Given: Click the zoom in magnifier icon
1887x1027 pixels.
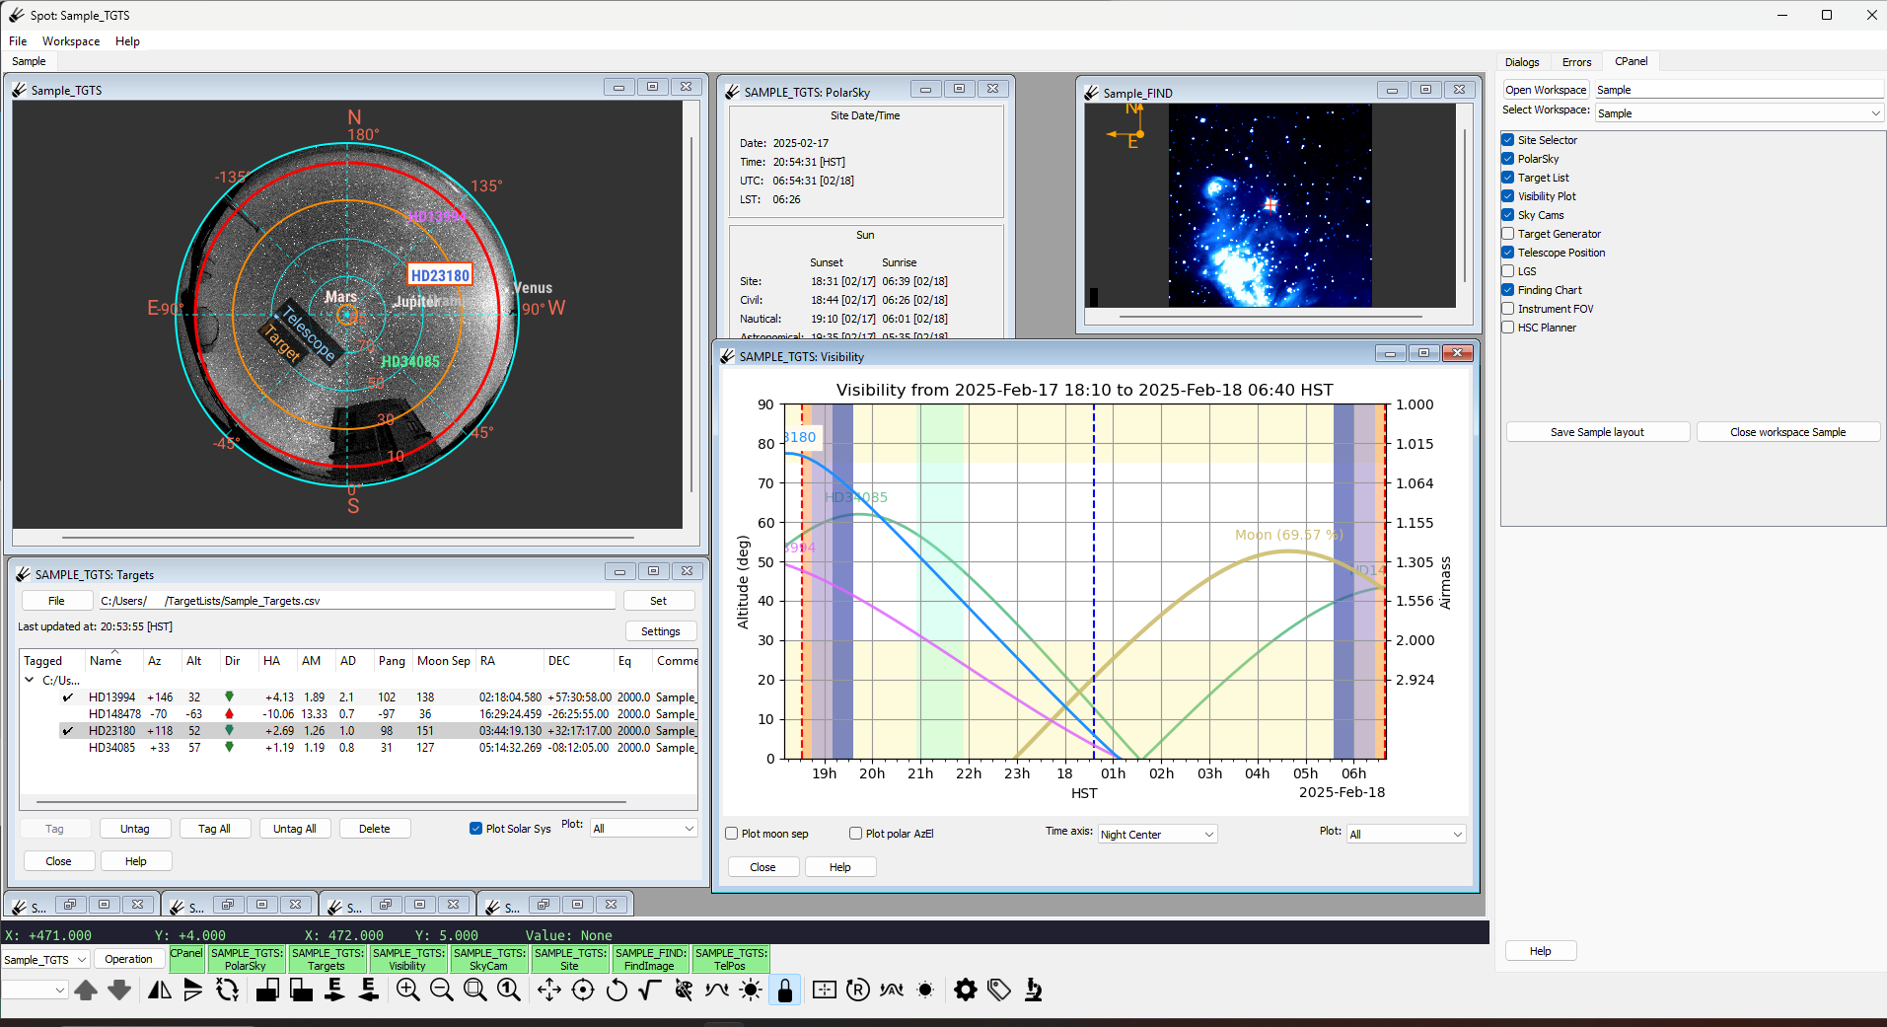Looking at the screenshot, I should pos(407,990).
